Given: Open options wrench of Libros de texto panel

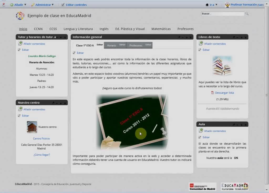Looking at the screenshot, I should [234, 37].
